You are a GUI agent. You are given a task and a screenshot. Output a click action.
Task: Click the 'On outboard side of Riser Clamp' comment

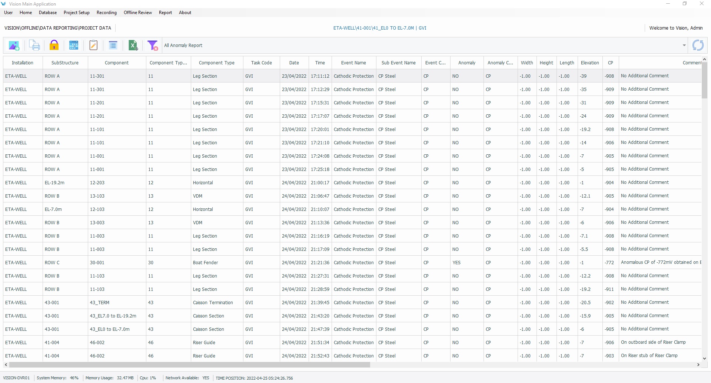(x=660, y=342)
